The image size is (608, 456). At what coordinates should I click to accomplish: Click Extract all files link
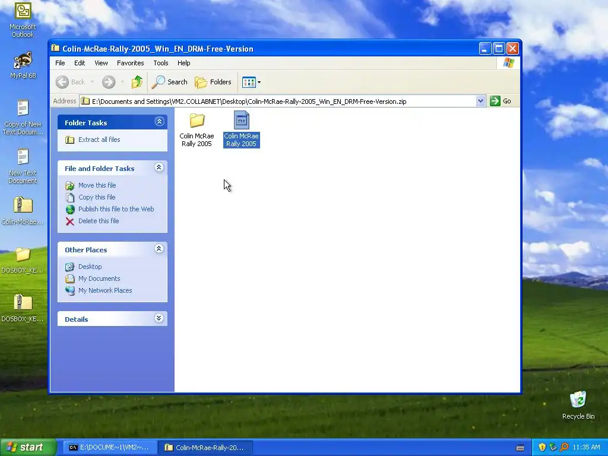[99, 140]
